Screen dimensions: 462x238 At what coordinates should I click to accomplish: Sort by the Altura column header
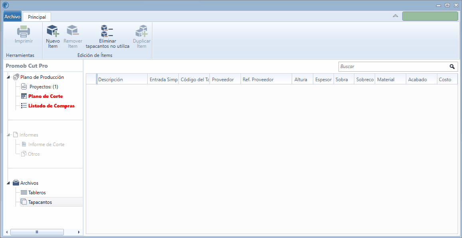[302, 79]
